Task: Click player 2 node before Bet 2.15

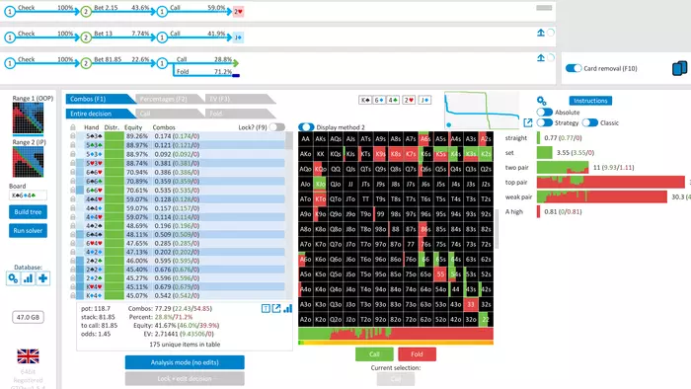Action: point(86,12)
